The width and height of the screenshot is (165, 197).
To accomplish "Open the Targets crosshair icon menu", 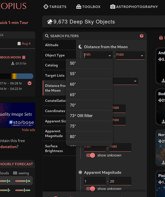I will click(x=46, y=7).
